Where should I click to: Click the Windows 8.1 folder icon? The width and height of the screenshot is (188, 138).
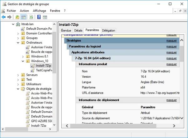(28, 56)
